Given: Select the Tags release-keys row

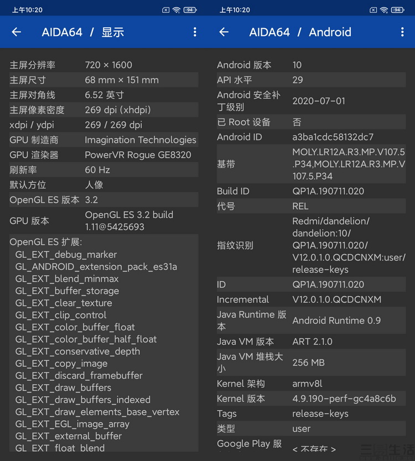Looking at the screenshot, I should point(311,413).
